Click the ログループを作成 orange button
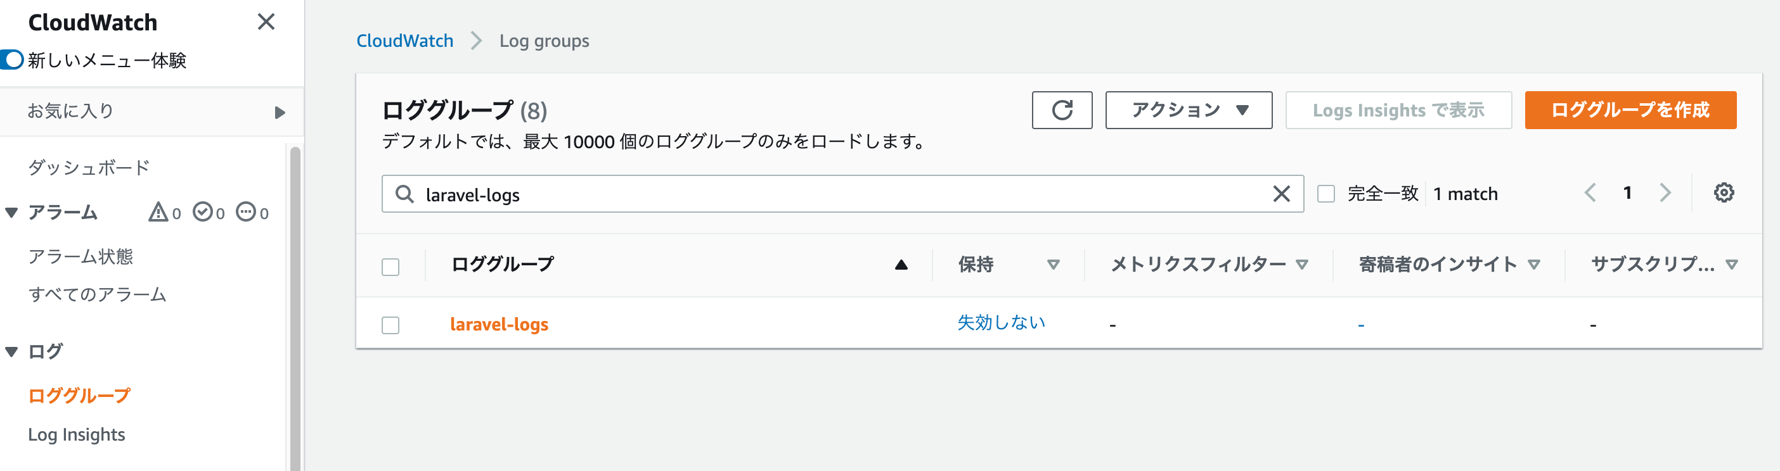This screenshot has width=1780, height=471. [x=1629, y=110]
